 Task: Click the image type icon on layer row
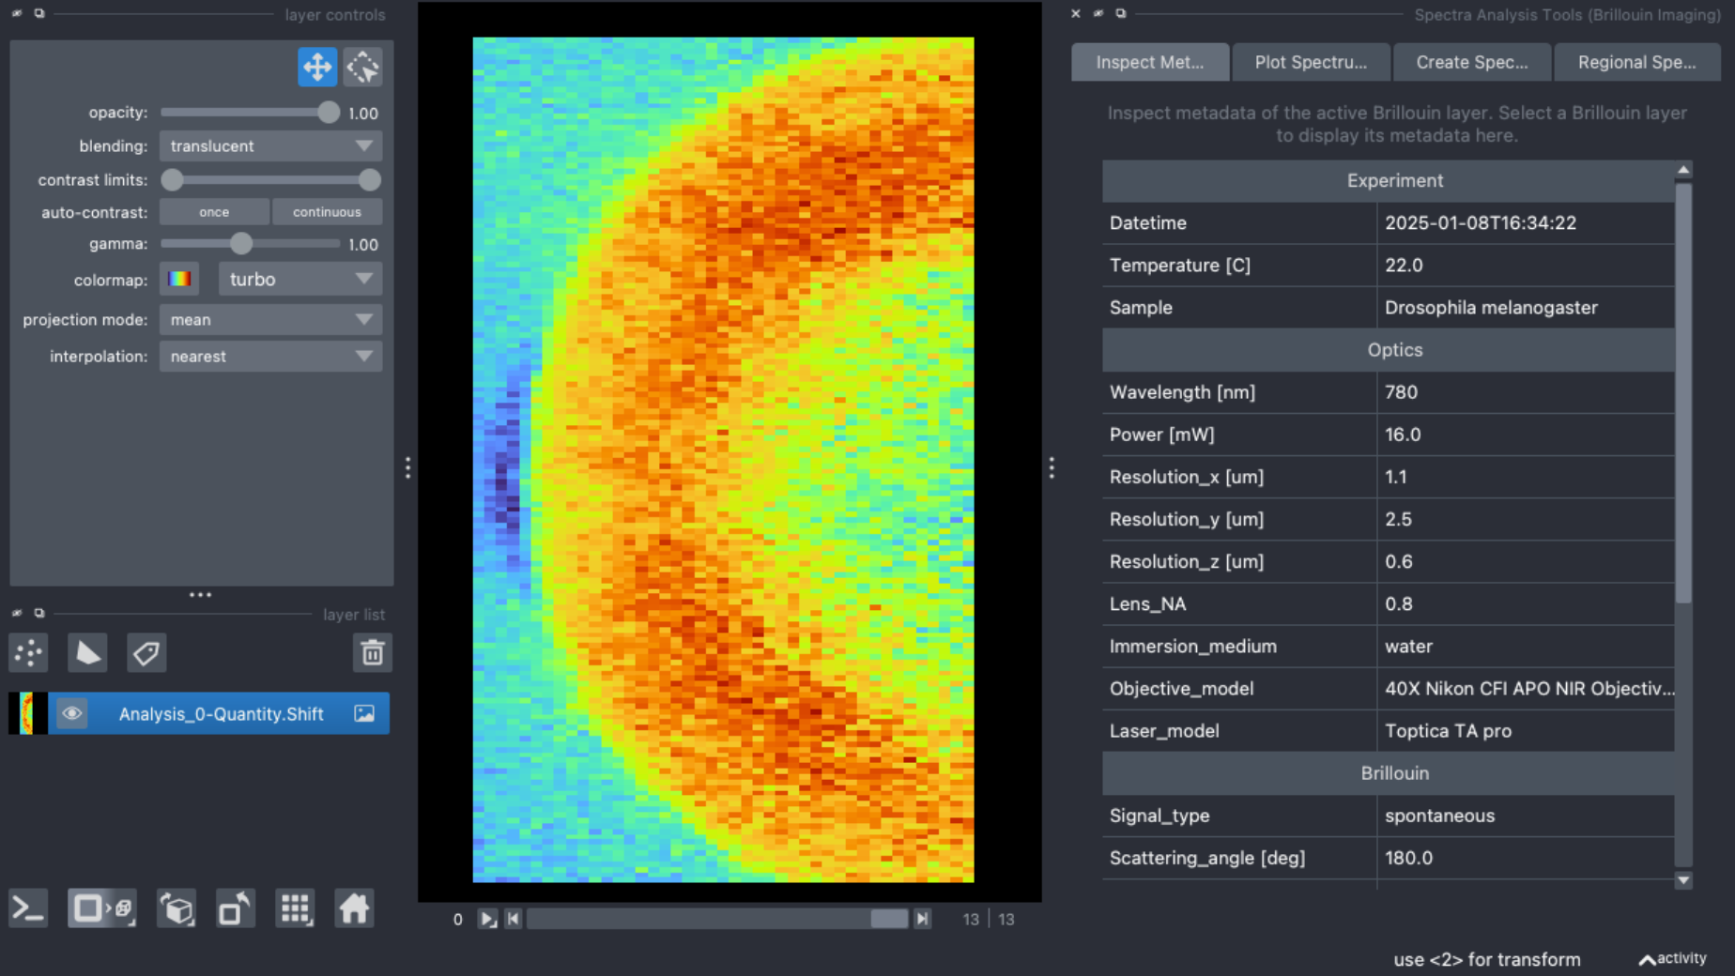coord(364,713)
